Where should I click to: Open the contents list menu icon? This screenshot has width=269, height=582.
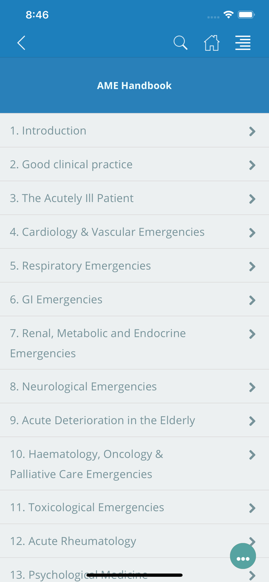[243, 43]
